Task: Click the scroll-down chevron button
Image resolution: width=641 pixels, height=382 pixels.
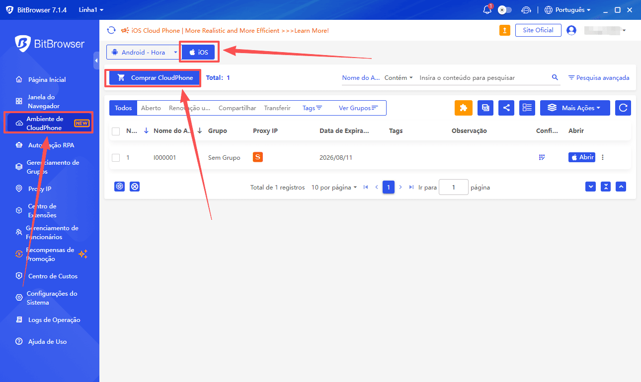Action: (590, 187)
